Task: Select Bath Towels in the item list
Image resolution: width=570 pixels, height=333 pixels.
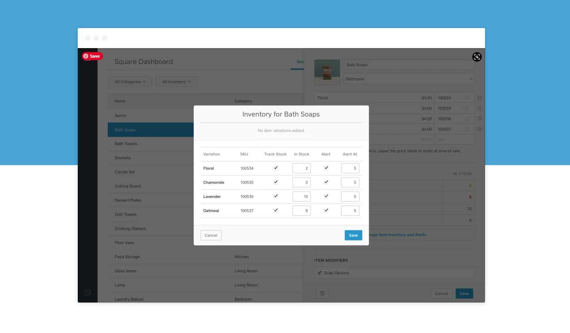Action: click(x=151, y=144)
